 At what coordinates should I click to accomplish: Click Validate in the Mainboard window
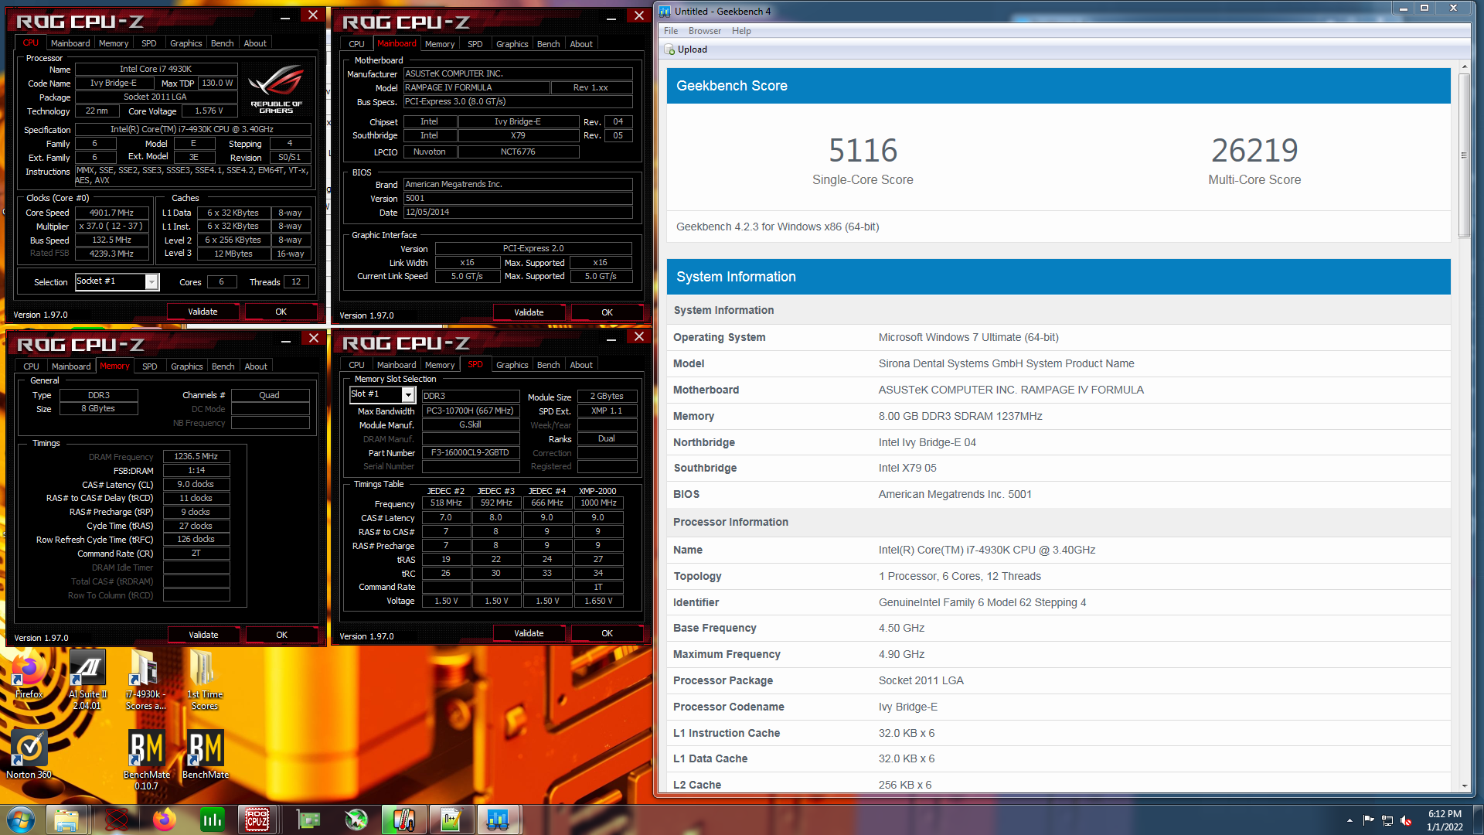coord(529,312)
